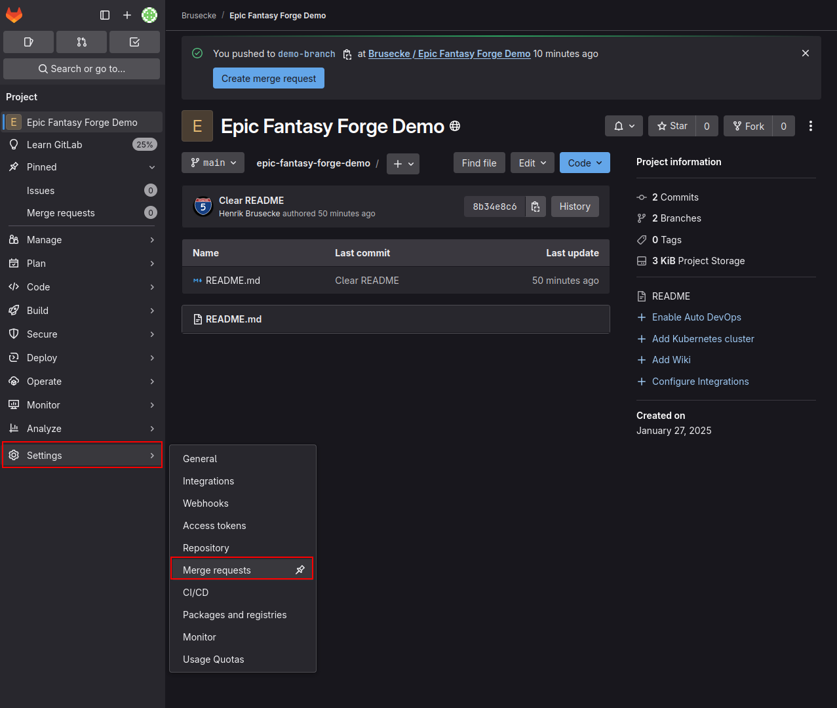View 2 Commits link
Image resolution: width=837 pixels, height=708 pixels.
pos(675,197)
